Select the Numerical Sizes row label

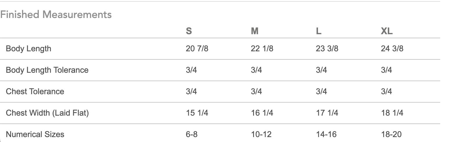(35, 134)
